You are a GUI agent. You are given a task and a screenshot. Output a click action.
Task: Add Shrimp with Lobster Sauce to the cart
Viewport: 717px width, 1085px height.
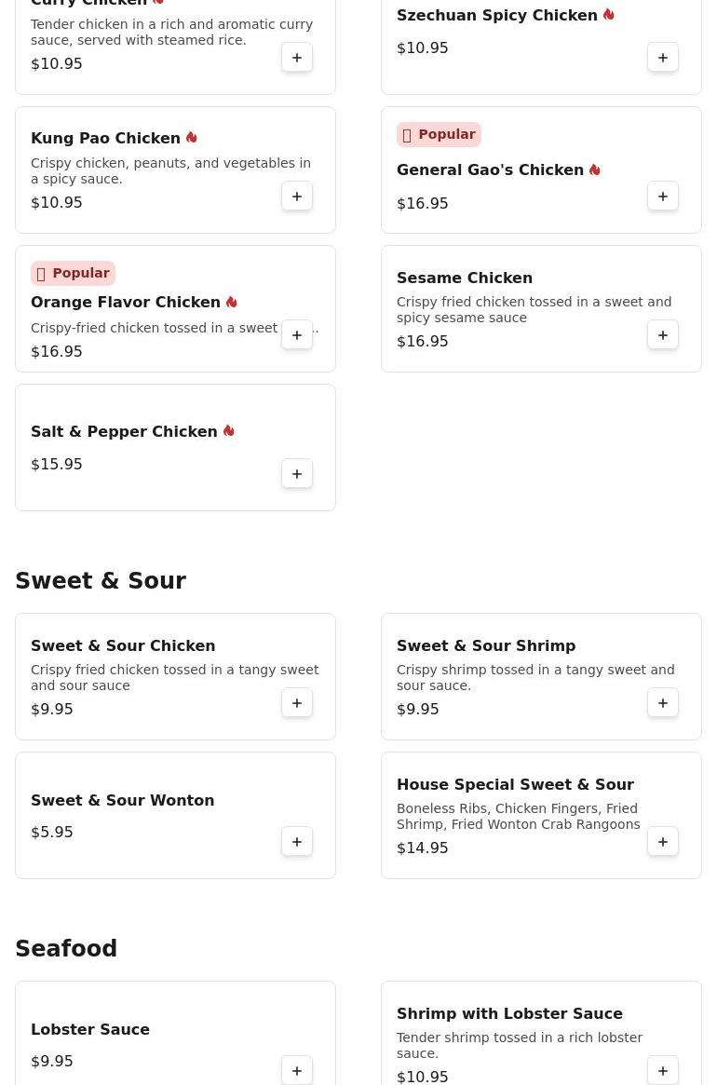point(663,1071)
